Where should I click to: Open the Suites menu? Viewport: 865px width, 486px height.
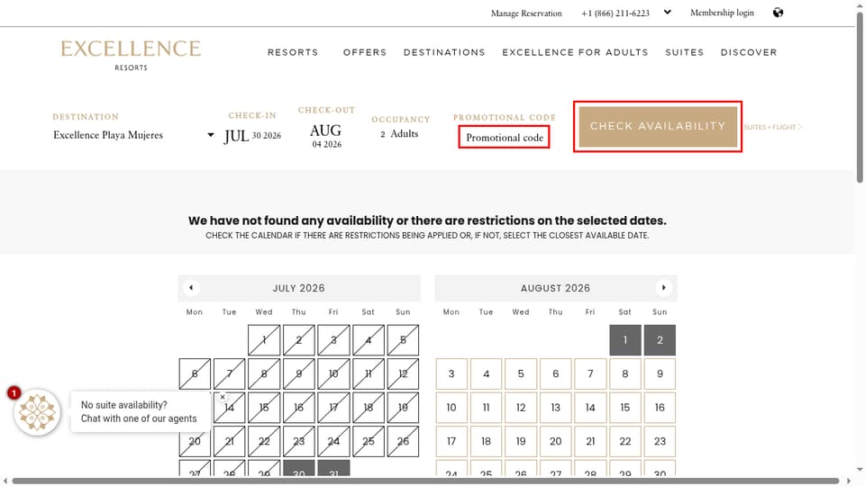pos(684,52)
